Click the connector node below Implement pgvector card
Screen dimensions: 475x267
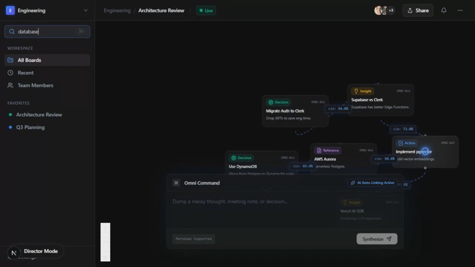425,168
